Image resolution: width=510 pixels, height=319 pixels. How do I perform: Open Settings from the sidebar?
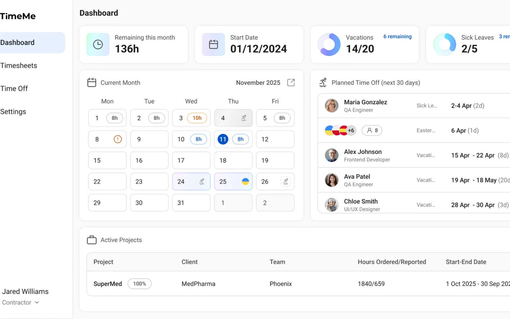click(x=13, y=112)
